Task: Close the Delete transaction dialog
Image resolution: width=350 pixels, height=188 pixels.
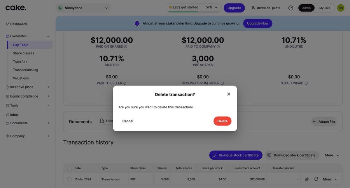Action: pyautogui.click(x=229, y=94)
